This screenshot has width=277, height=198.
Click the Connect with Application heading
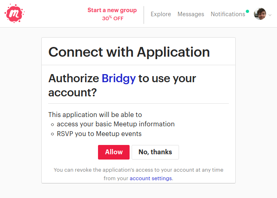click(x=129, y=52)
